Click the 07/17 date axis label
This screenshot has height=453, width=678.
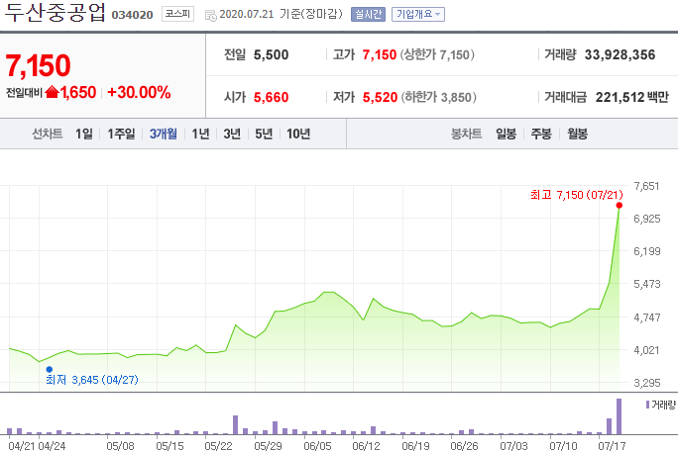point(612,446)
